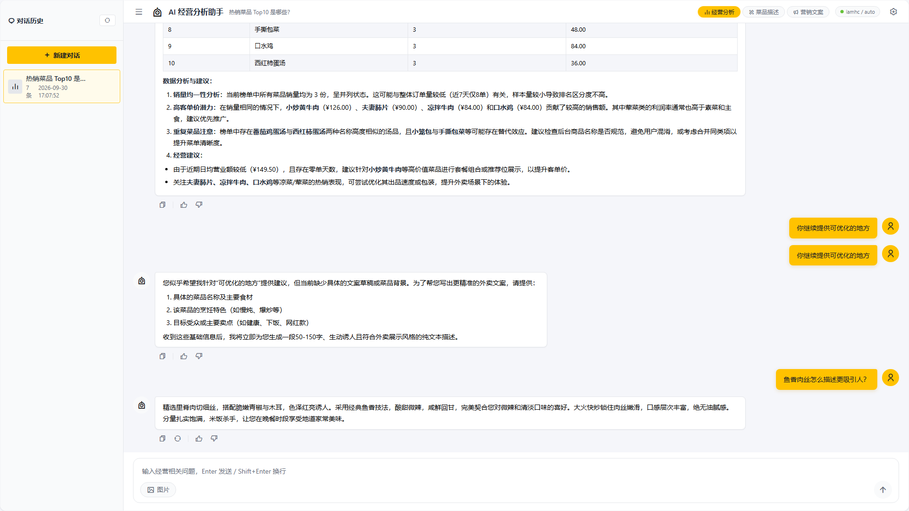The height and width of the screenshot is (511, 909).
Task: Click the price cell 84.00
Action: coord(651,46)
